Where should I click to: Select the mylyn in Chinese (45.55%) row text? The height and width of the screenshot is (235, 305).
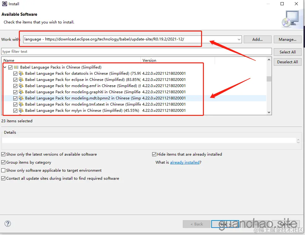82,111
